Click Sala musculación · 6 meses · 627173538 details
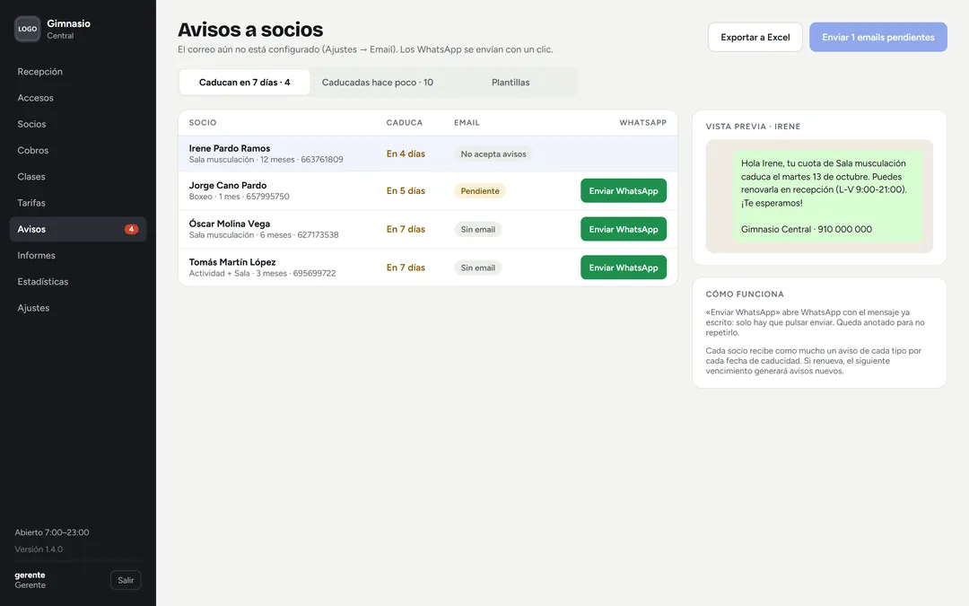Image resolution: width=969 pixels, height=606 pixels. tap(264, 235)
